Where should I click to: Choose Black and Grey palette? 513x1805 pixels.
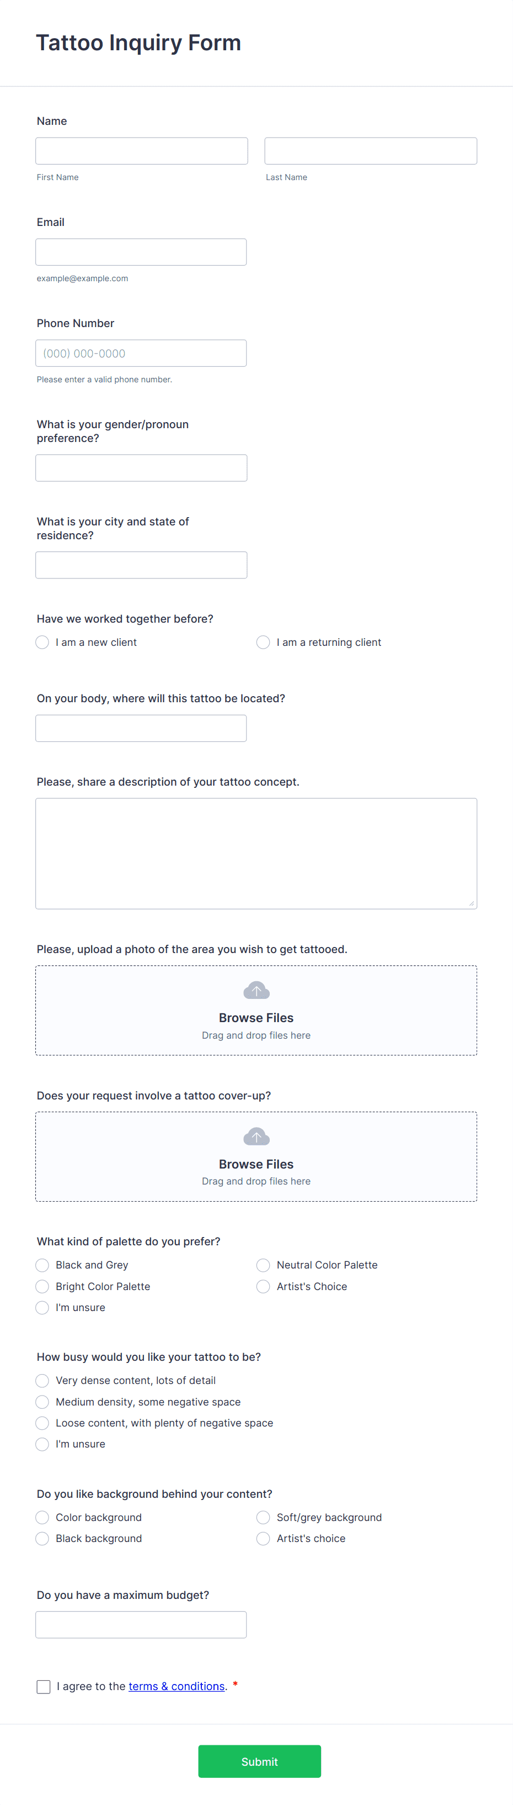click(42, 1265)
